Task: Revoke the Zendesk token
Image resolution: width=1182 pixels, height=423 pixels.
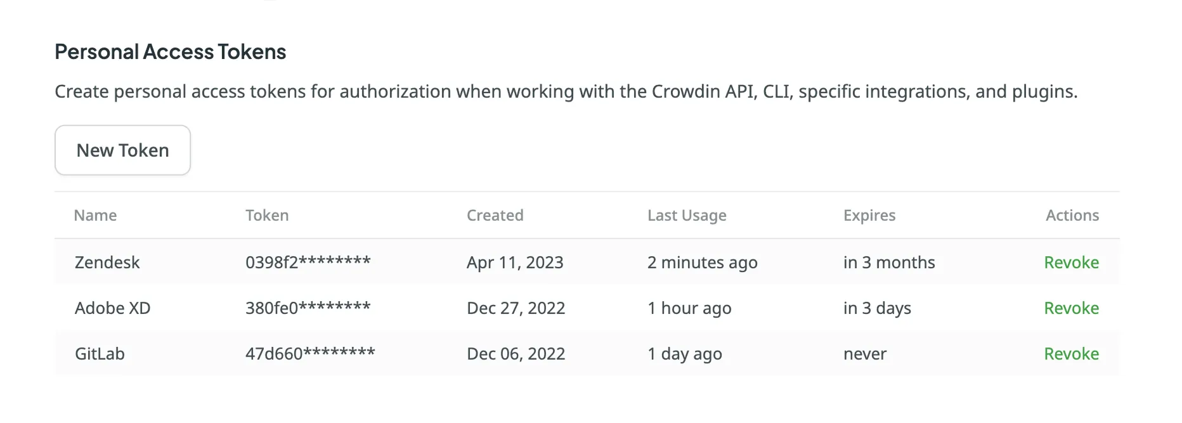Action: (1071, 263)
